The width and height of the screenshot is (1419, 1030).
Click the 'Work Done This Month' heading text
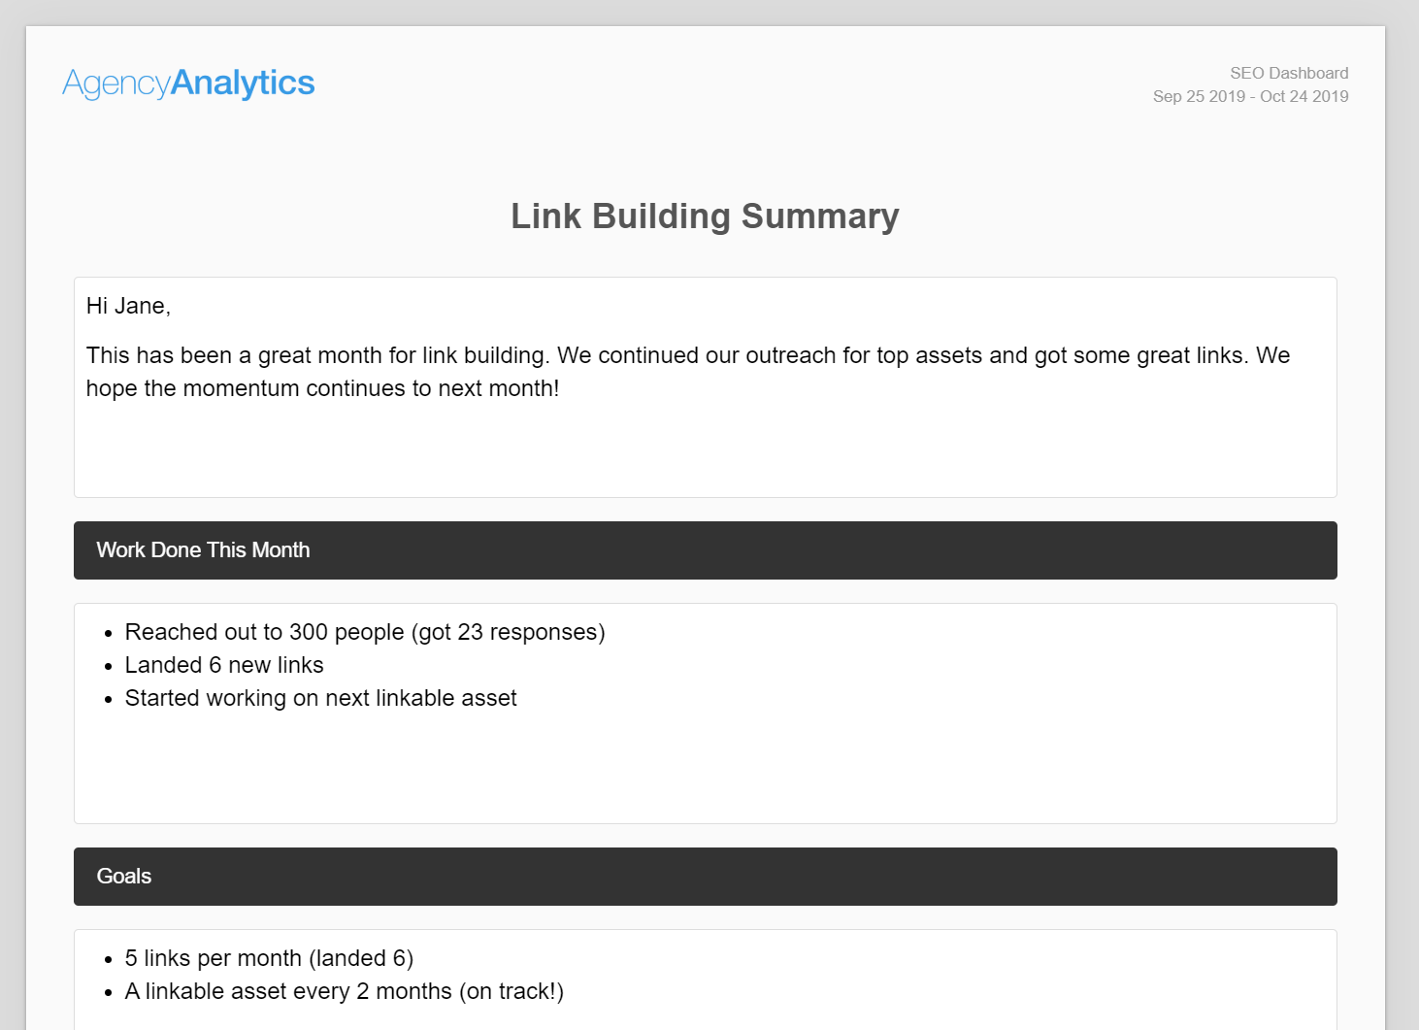click(x=203, y=550)
